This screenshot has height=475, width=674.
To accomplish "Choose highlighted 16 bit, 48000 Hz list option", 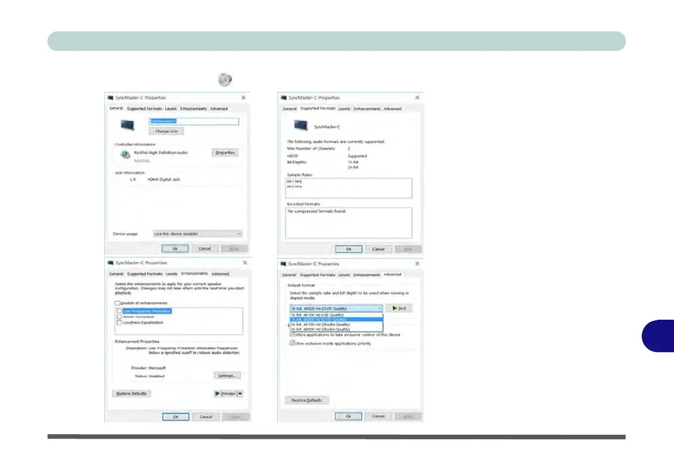I will (x=336, y=320).
